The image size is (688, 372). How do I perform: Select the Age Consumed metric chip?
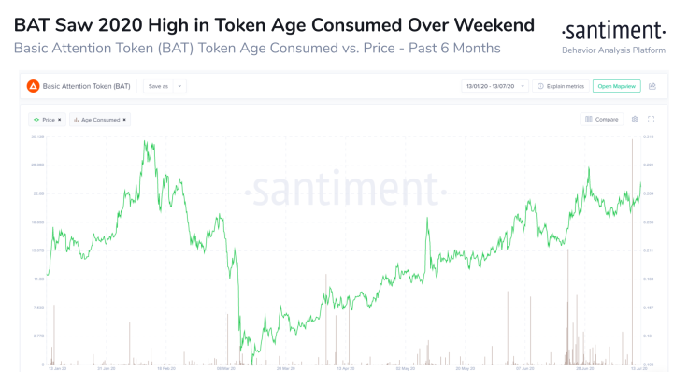(100, 120)
